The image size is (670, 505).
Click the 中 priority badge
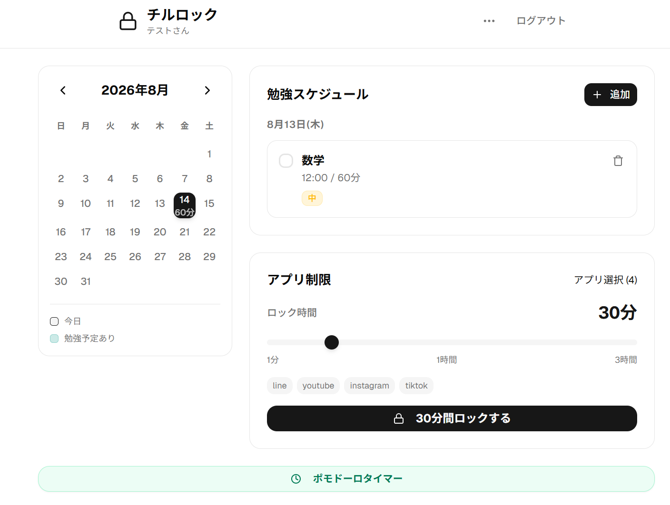pyautogui.click(x=312, y=198)
